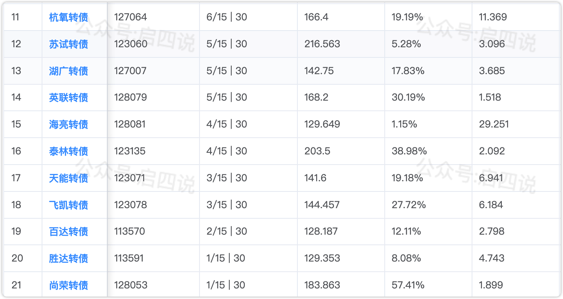Click the 6/15 | 30 progress cell
The image size is (563, 299).
227,17
